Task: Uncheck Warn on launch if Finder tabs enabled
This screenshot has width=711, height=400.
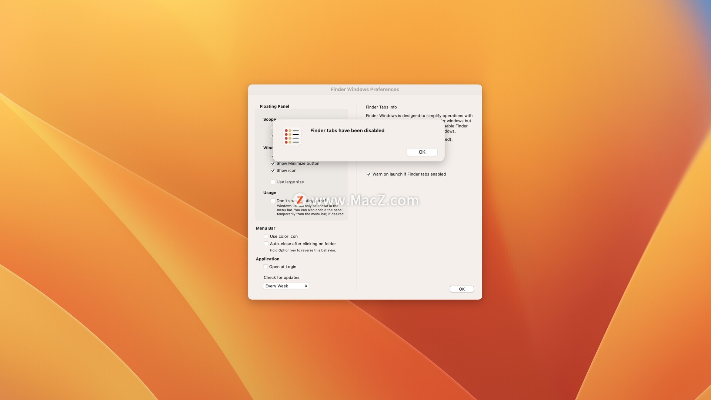Action: point(369,174)
